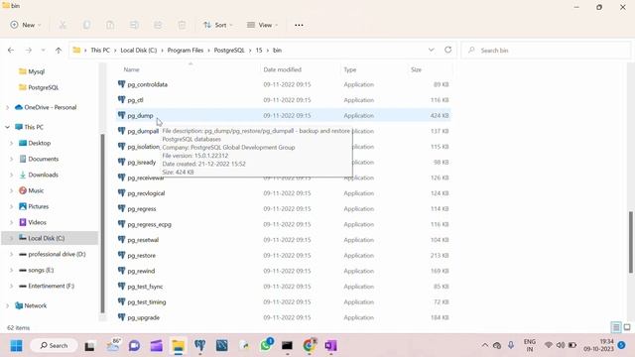Select PostgreSQL folder in sidebar

[x=39, y=87]
